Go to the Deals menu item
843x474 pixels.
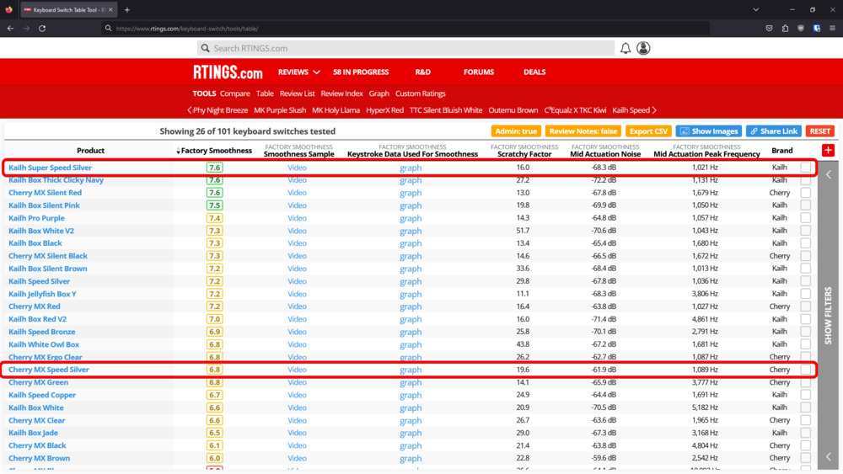click(x=534, y=72)
